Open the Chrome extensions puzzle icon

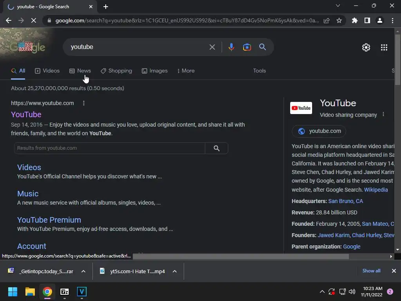click(355, 20)
